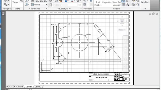Open the Views dropdown button
Viewport: 161px width, 90px height.
pos(15,3)
